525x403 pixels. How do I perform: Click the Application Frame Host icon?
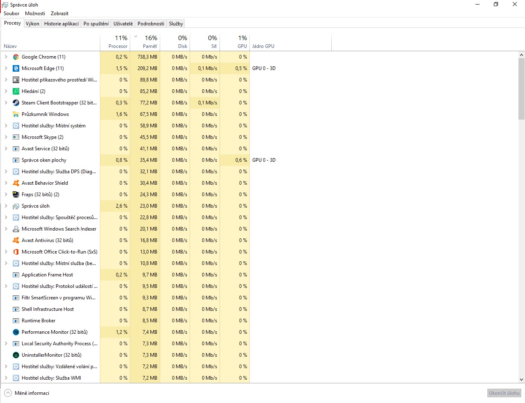click(x=16, y=275)
